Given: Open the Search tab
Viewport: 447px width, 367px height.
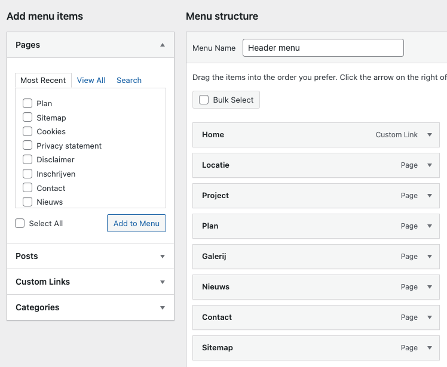Looking at the screenshot, I should (x=129, y=80).
